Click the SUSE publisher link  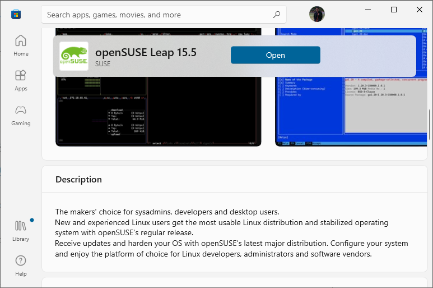click(x=103, y=64)
